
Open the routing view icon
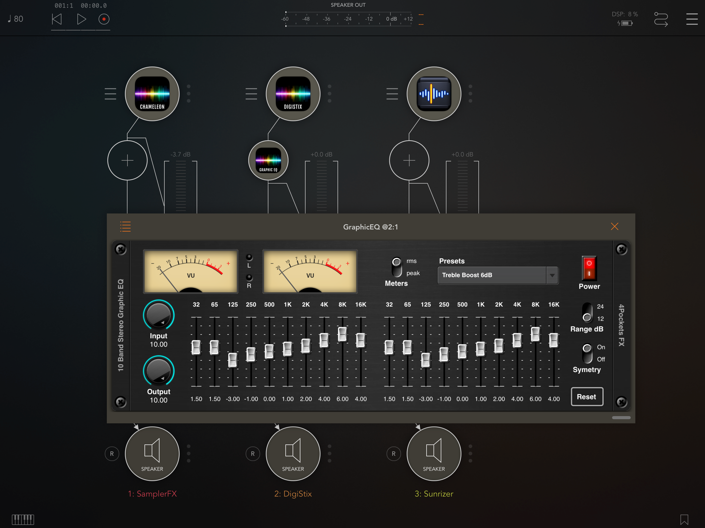tap(661, 19)
